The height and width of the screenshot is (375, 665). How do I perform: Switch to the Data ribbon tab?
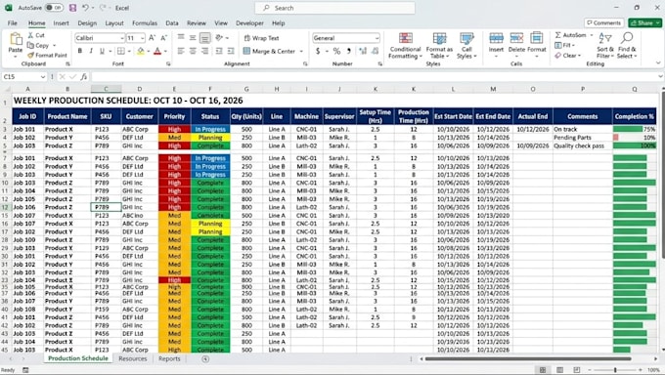[x=172, y=23]
